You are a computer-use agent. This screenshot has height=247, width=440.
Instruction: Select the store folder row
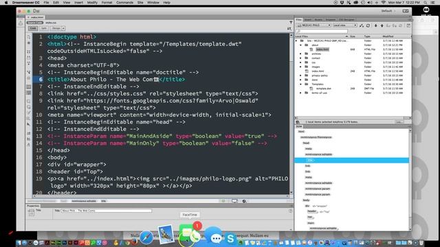[353, 80]
